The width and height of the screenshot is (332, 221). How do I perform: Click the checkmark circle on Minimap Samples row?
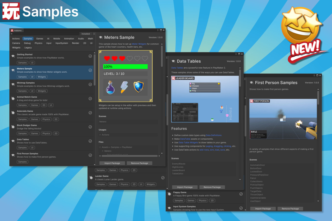[x=90, y=84]
